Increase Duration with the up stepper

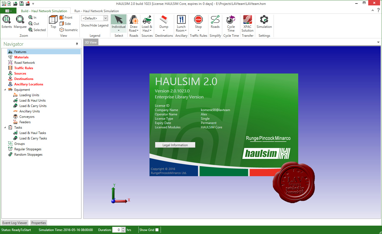pos(123,228)
